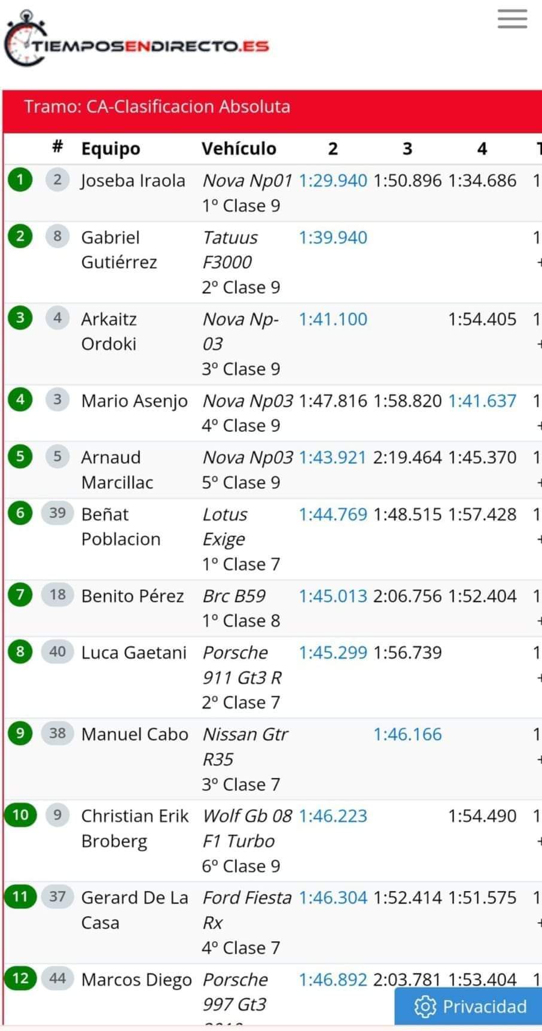Open the hamburger navigation menu
The height and width of the screenshot is (1031, 542).
click(512, 19)
